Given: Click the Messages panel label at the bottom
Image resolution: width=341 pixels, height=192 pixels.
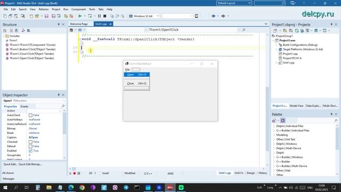Looking at the screenshot, I should click(9, 179).
